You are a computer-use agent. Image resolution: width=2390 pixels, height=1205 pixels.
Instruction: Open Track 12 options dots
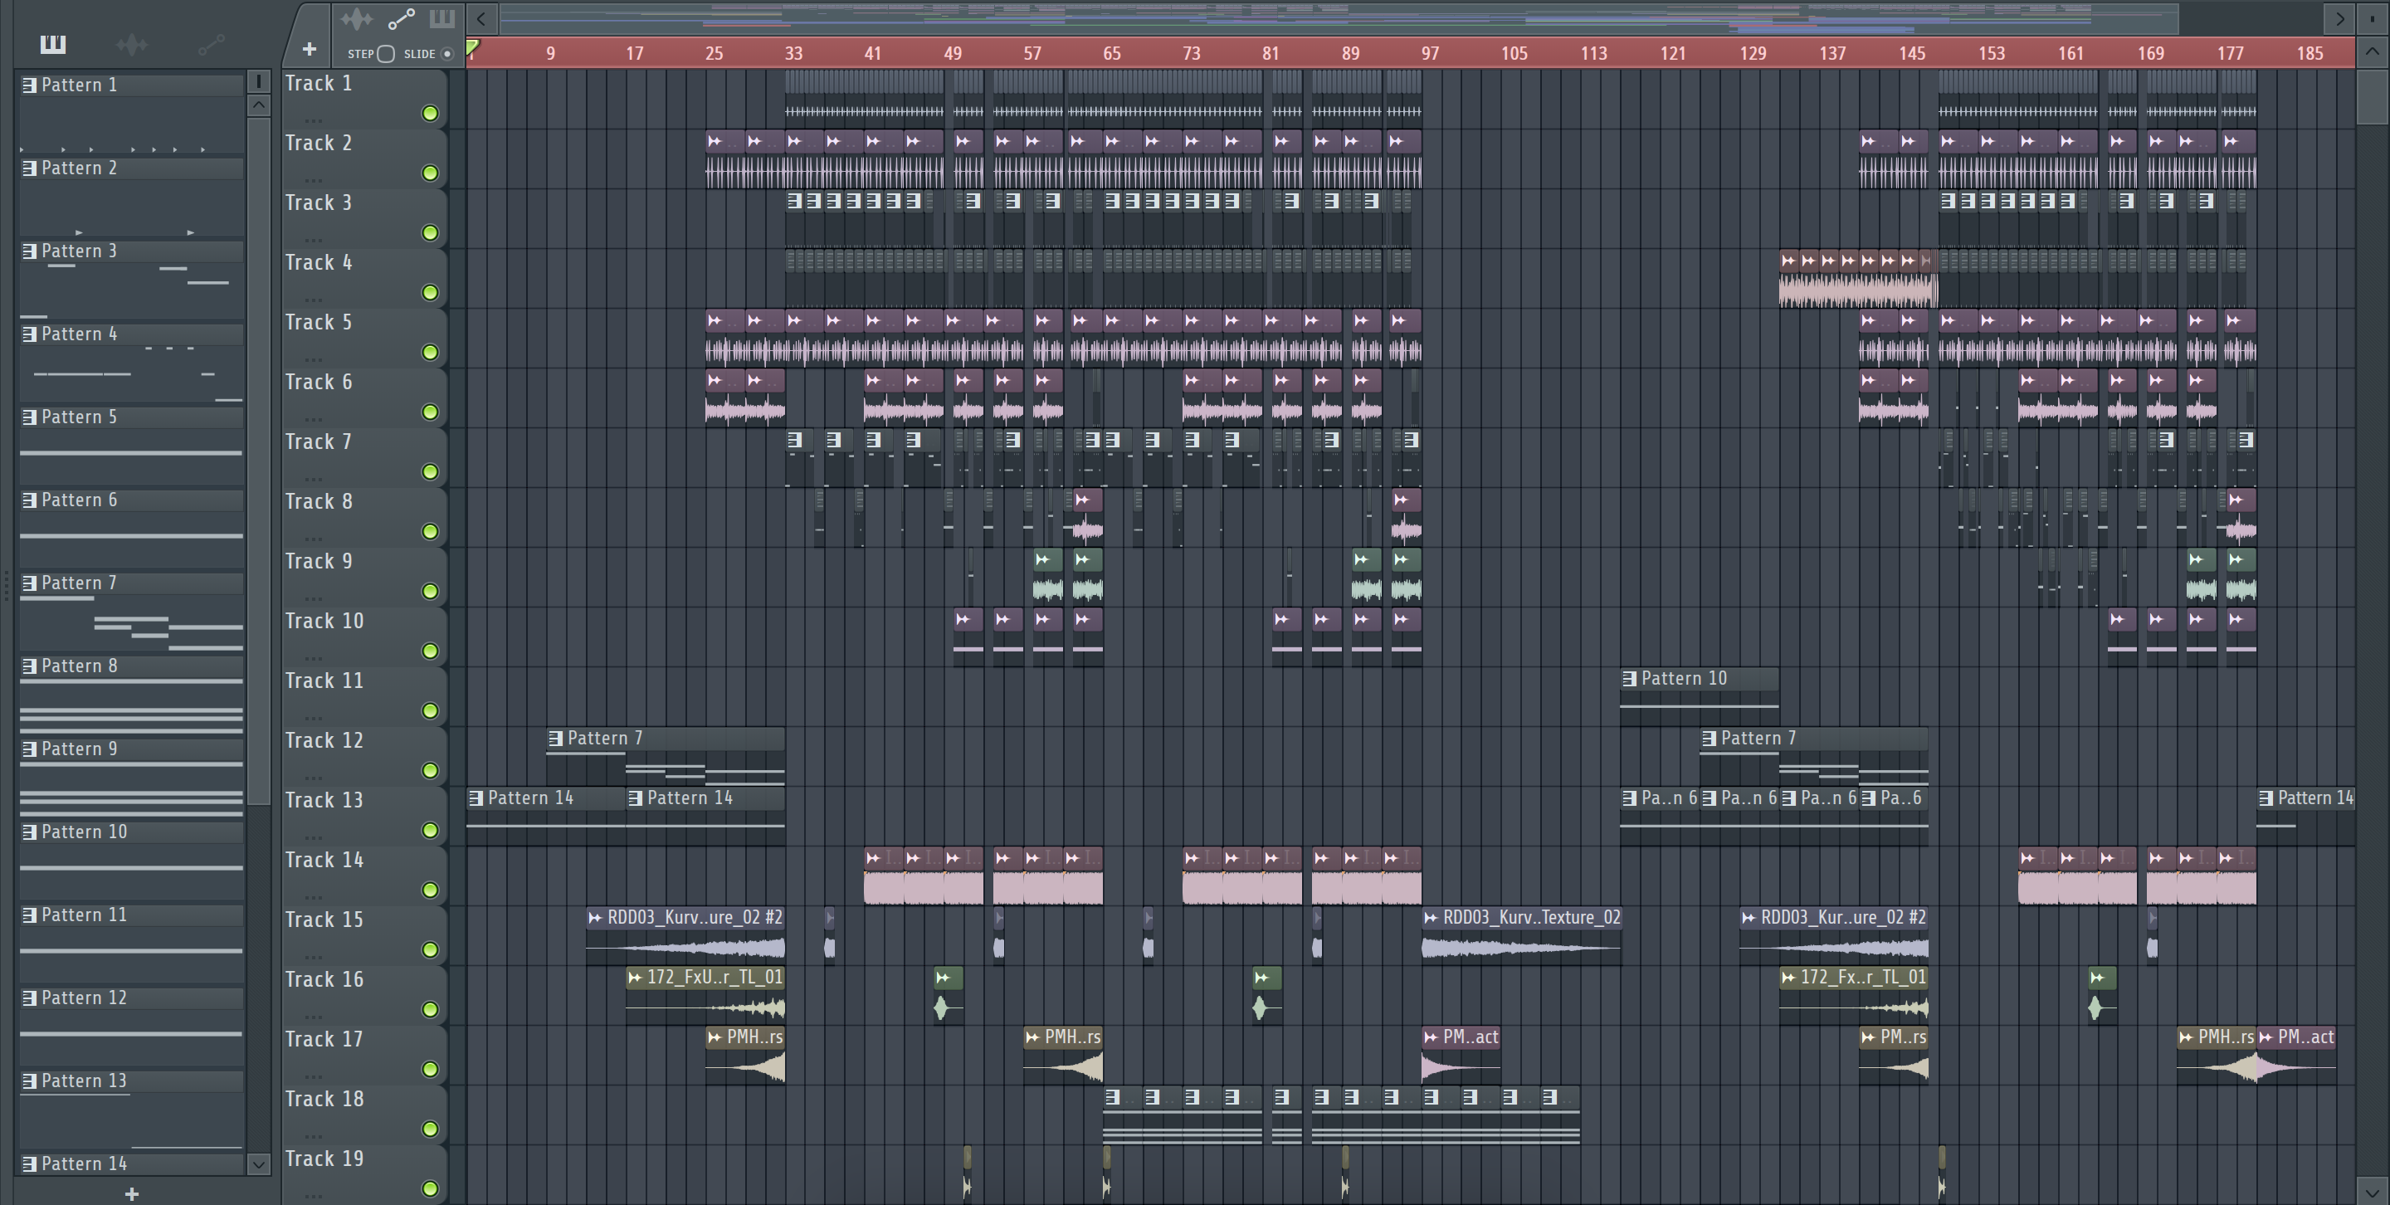(314, 777)
